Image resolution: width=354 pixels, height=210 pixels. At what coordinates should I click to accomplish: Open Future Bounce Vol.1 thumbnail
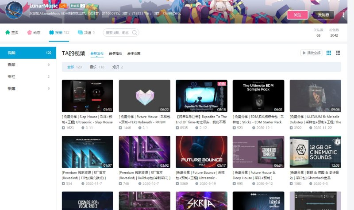[x=202, y=152]
